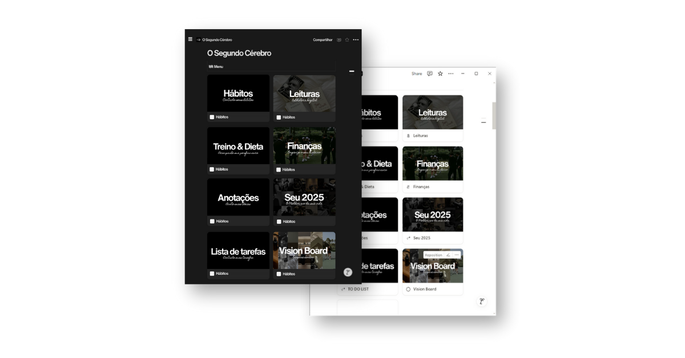Screen dimensions: 685x358
Task: Click the TO DO LIST label
Action: [358, 289]
